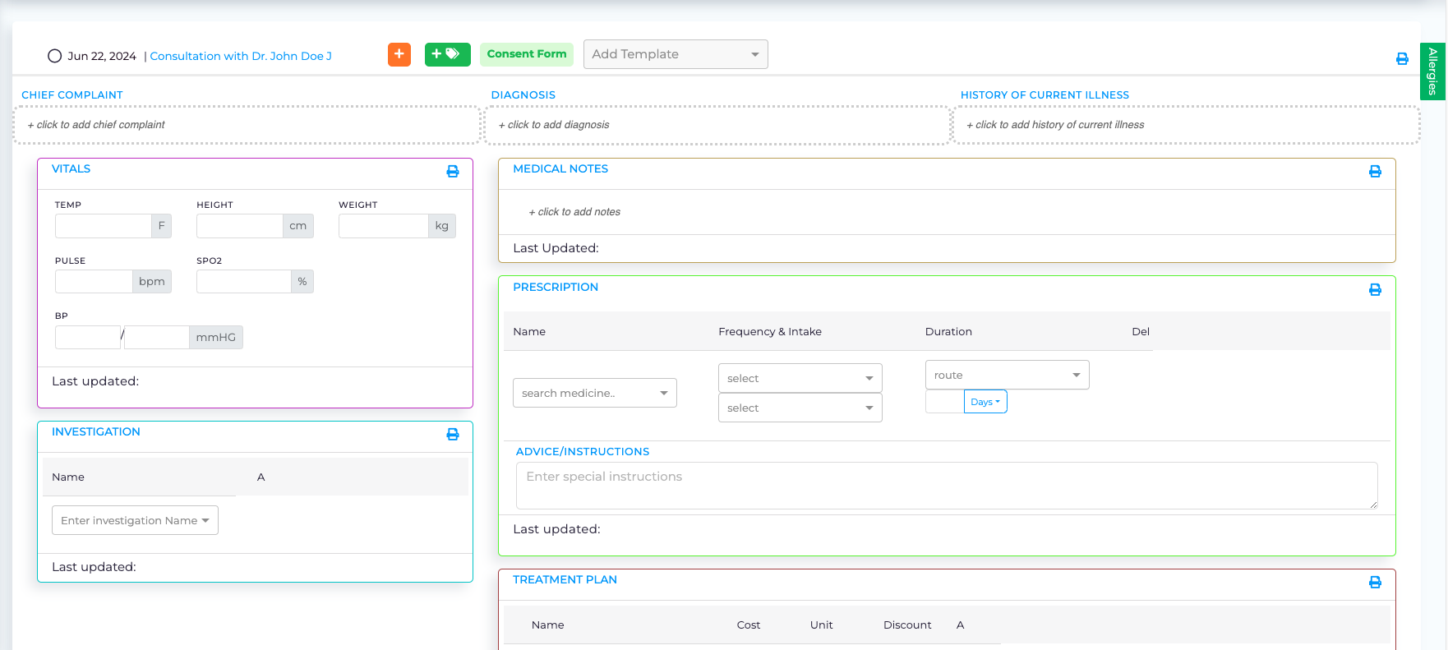Focus the TEMP input field

[x=104, y=226]
